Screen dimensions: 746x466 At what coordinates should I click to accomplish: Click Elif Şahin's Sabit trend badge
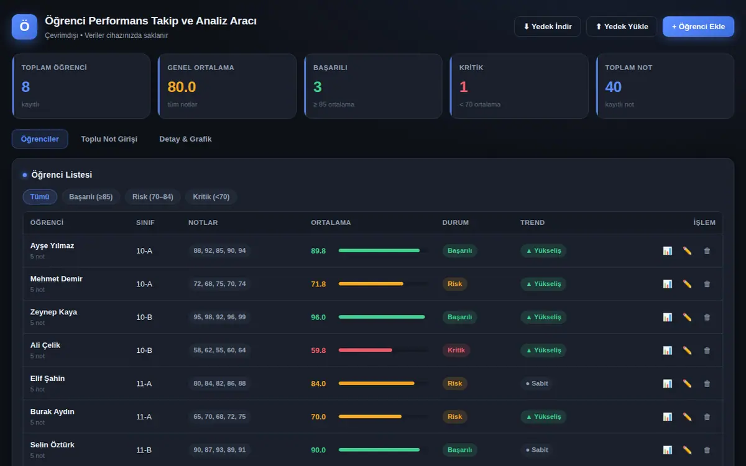pos(536,384)
